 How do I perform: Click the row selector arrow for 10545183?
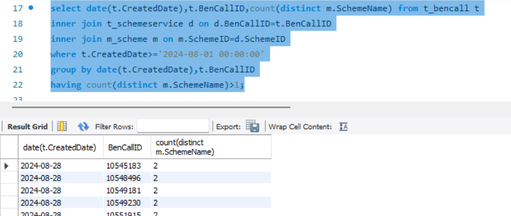point(6,166)
